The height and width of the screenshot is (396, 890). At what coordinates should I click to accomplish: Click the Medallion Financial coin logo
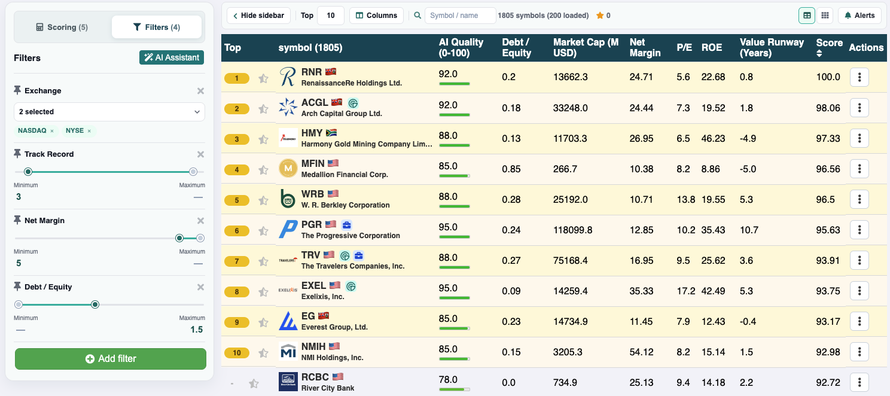point(288,169)
